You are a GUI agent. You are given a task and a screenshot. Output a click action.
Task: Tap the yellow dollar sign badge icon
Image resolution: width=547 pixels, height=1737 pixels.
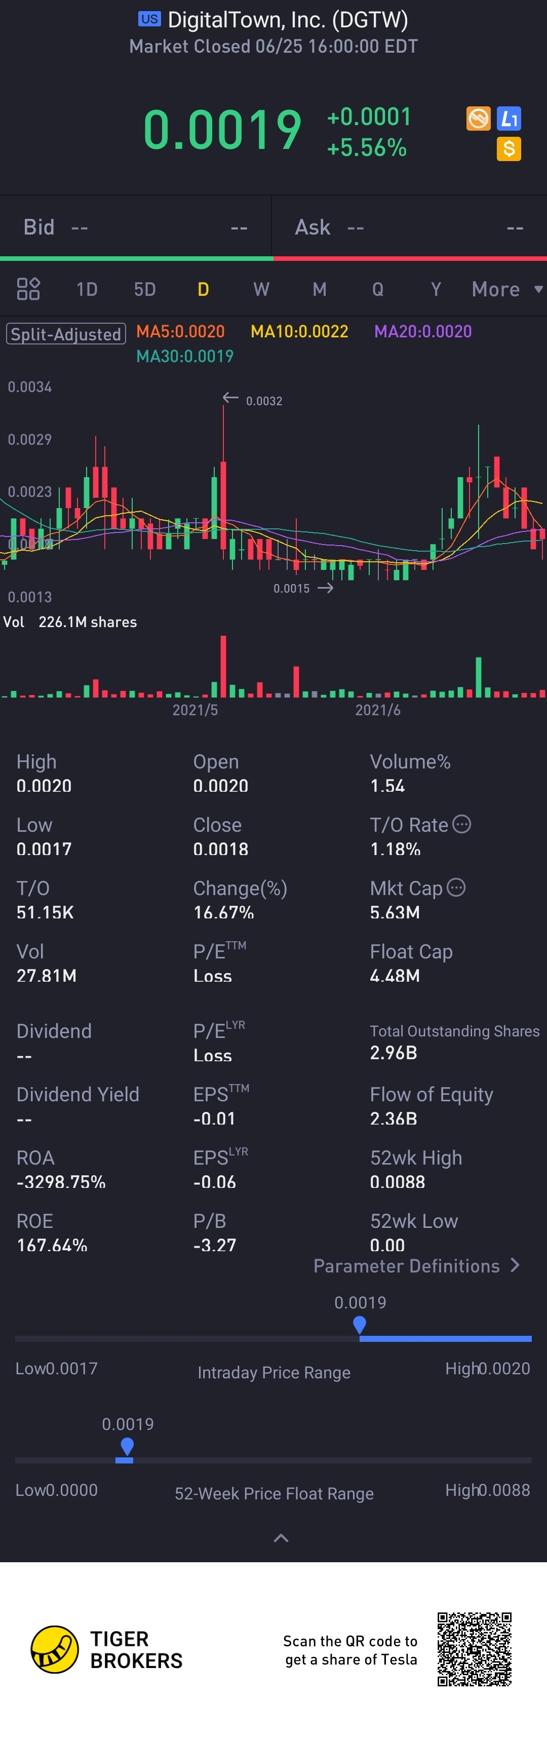[509, 148]
